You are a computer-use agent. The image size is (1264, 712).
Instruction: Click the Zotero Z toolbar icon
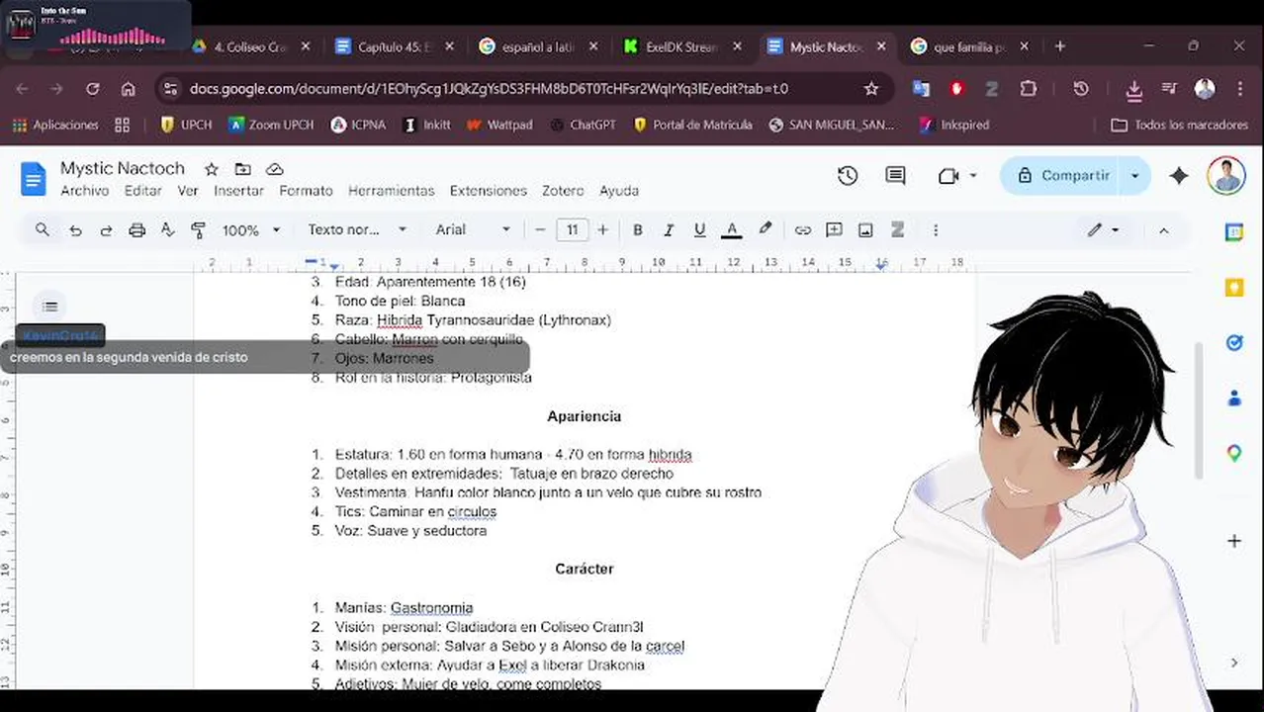[x=897, y=229]
